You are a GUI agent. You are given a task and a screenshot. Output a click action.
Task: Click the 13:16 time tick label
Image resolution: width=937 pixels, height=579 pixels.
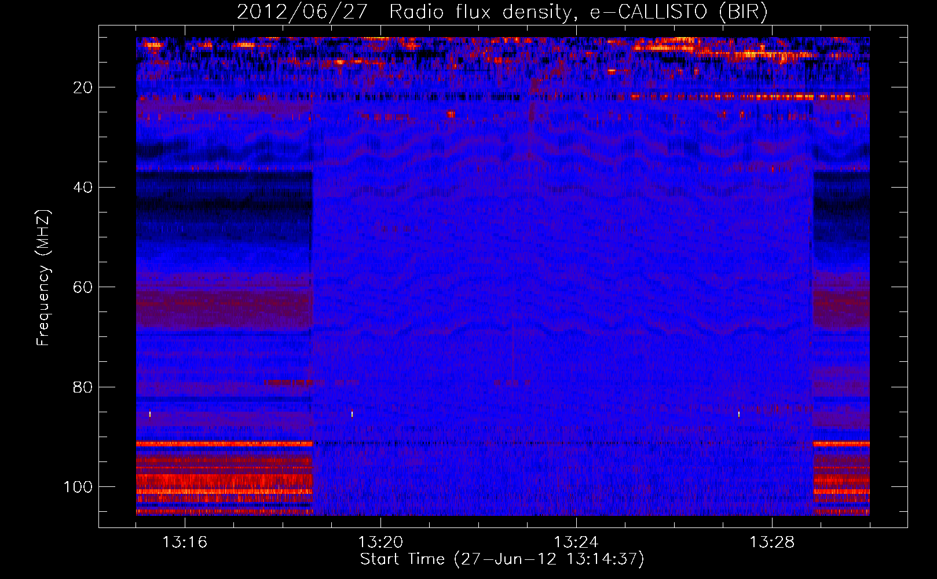coord(185,543)
